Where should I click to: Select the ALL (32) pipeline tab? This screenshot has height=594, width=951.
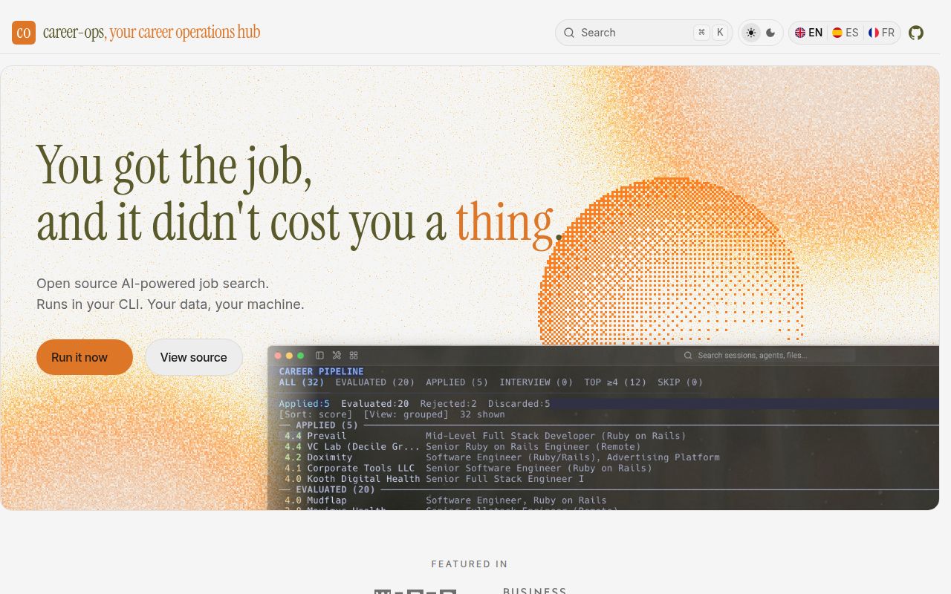(x=302, y=382)
